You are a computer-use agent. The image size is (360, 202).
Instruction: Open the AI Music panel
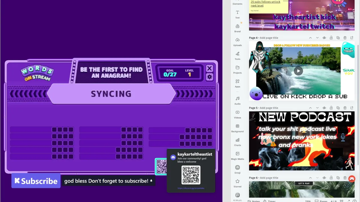click(x=237, y=197)
